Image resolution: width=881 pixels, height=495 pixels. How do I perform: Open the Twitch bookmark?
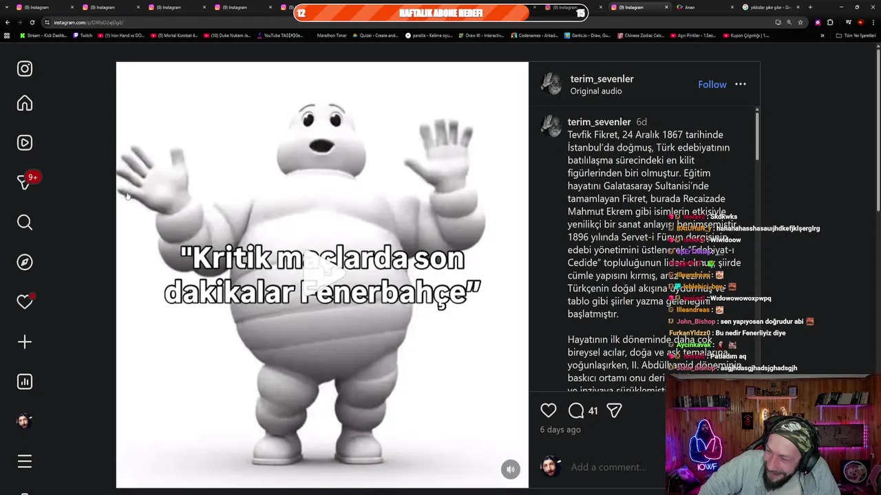(x=83, y=36)
